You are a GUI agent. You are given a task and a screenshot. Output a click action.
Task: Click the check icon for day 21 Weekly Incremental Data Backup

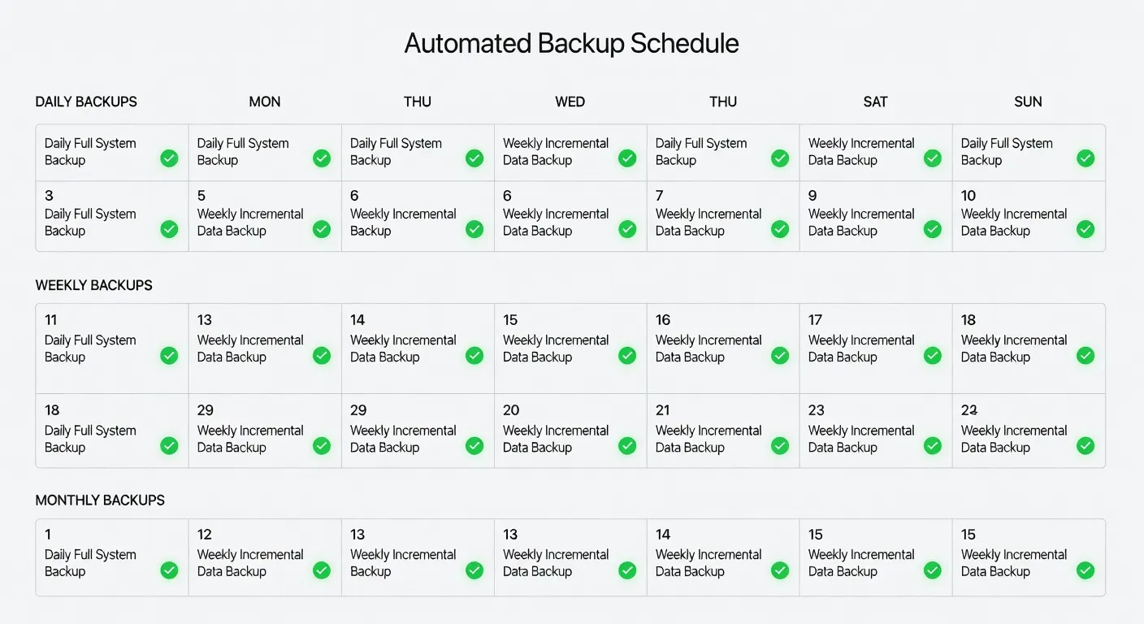point(779,445)
